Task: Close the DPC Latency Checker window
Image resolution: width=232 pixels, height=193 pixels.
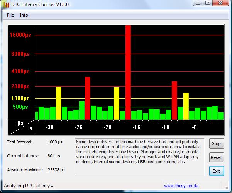Action: point(220,3)
